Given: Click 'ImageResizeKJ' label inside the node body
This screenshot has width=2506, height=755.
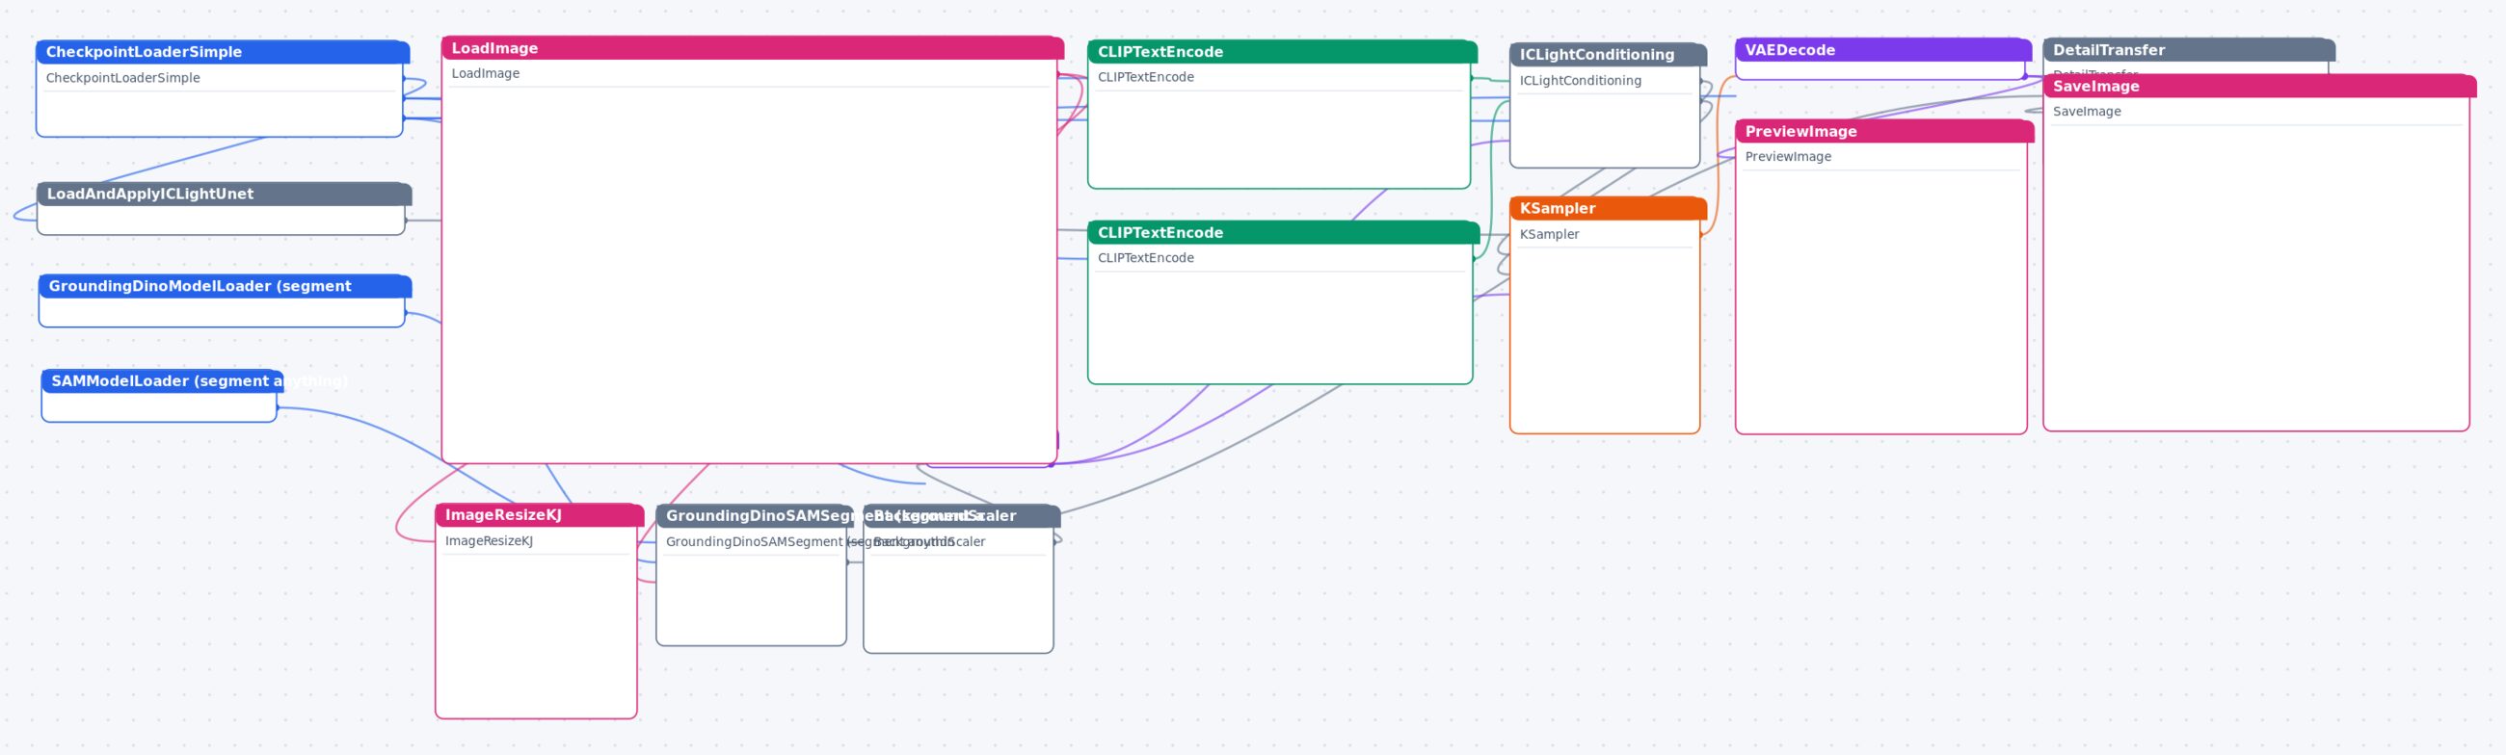Looking at the screenshot, I should 489,541.
